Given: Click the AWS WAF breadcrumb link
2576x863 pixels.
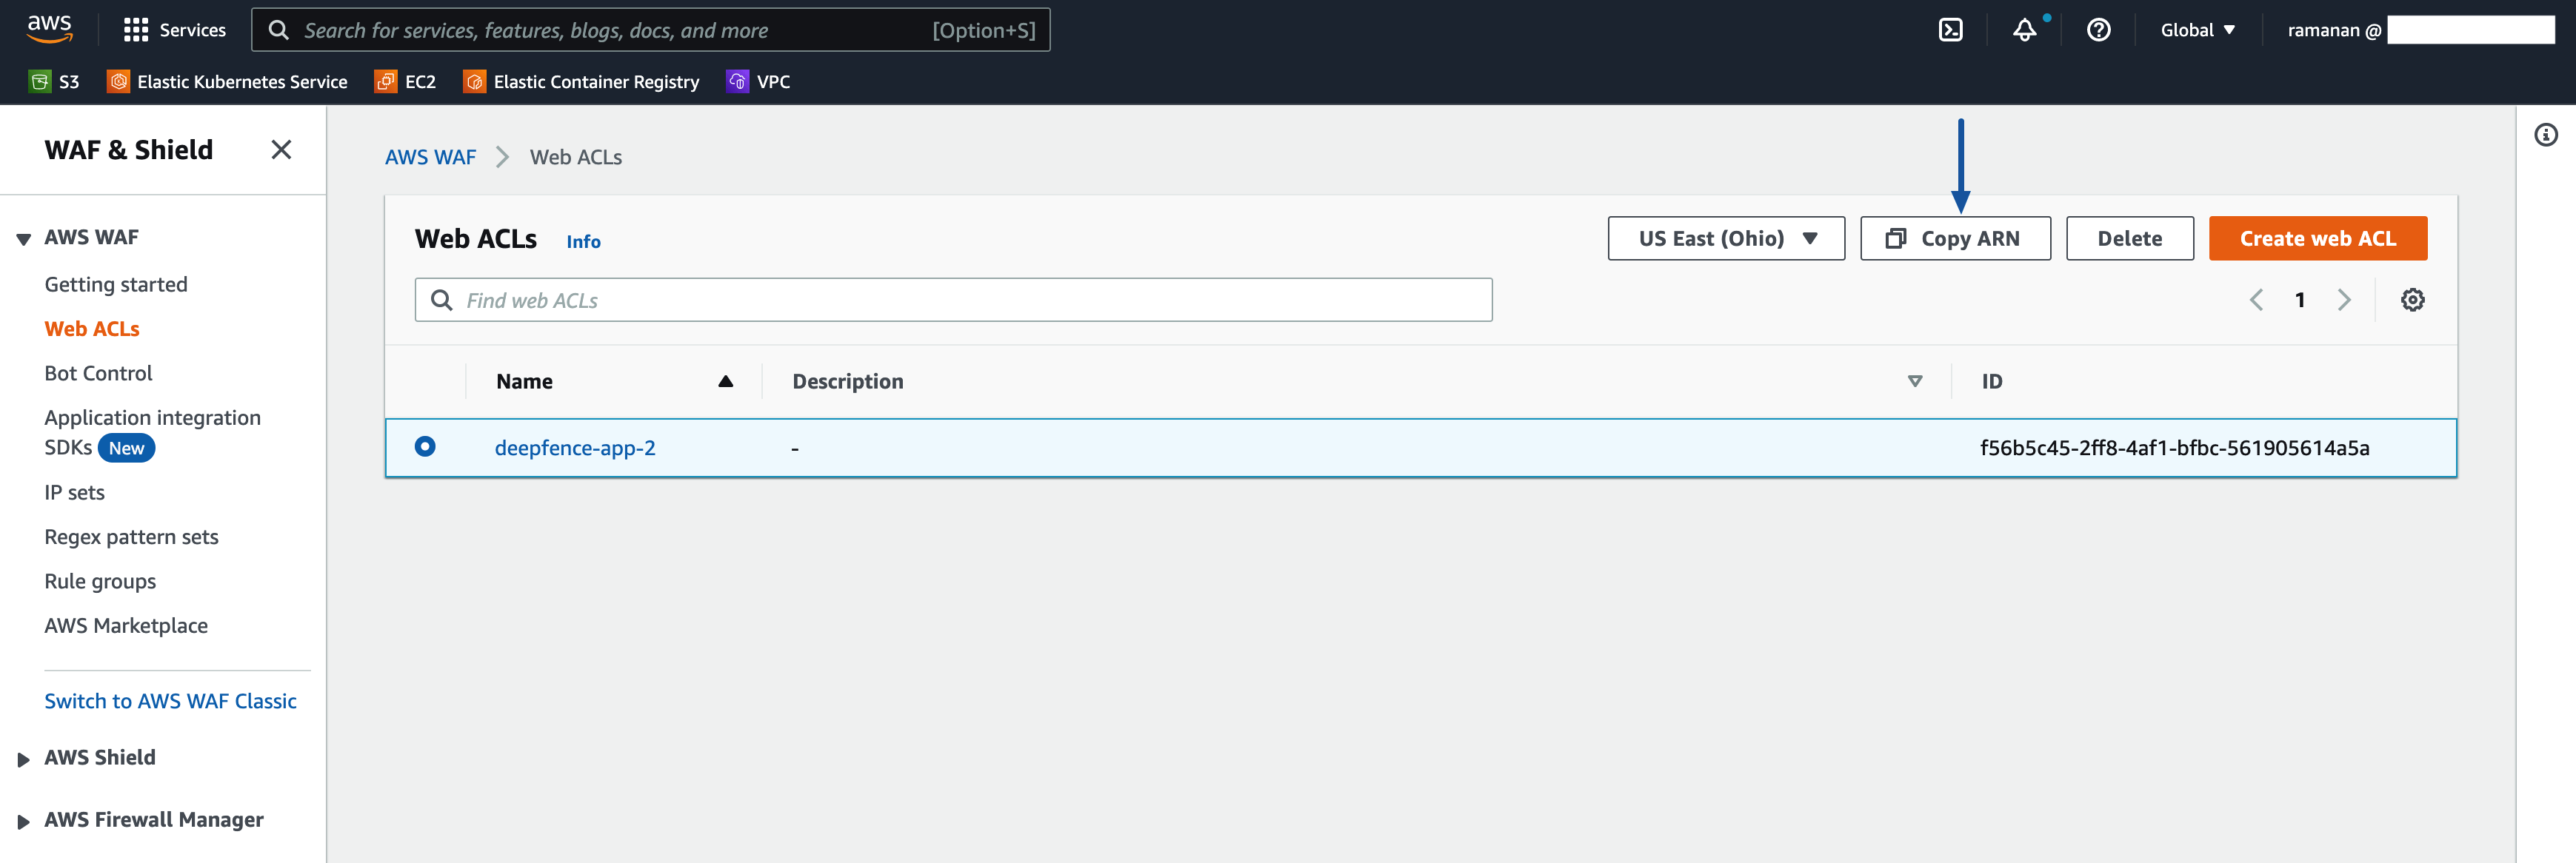Looking at the screenshot, I should tap(430, 157).
